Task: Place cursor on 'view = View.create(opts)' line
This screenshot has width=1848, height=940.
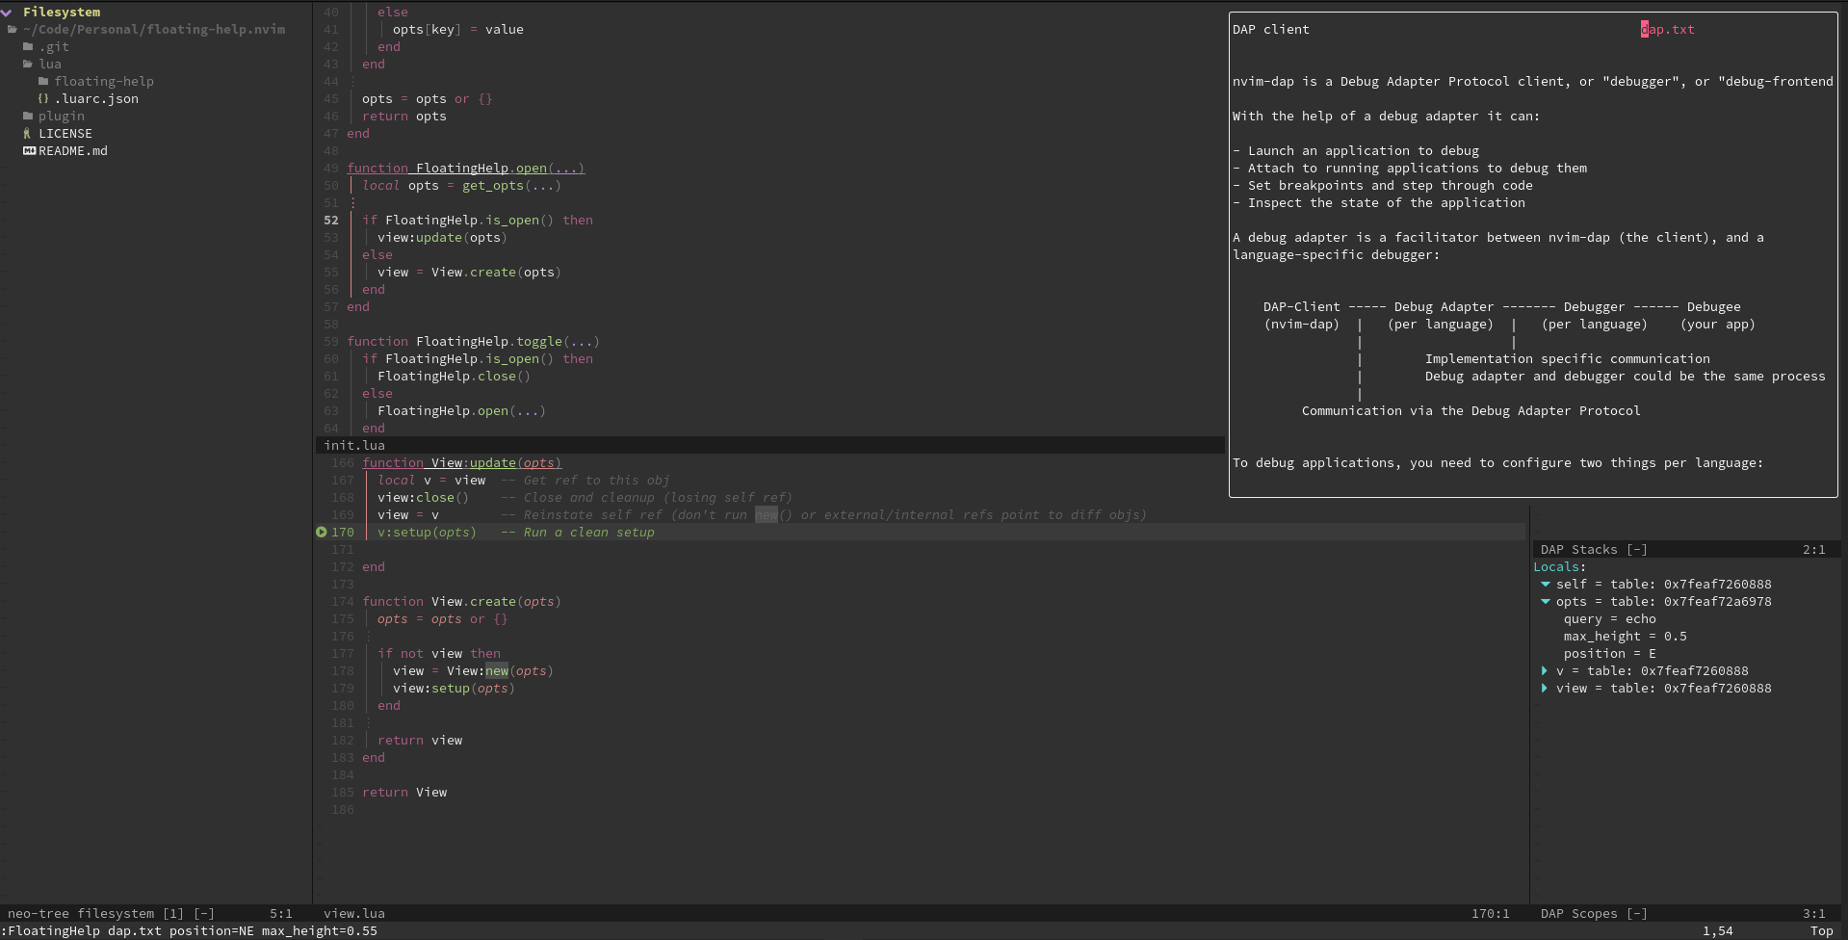Action: 469,272
